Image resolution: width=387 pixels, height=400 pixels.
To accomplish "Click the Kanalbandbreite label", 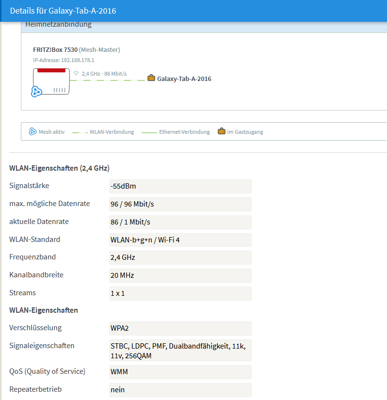I will point(36,275).
